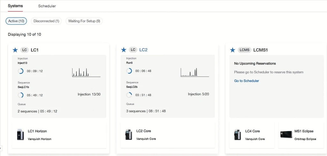
Task: Select the Systems tab
Action: pyautogui.click(x=15, y=6)
